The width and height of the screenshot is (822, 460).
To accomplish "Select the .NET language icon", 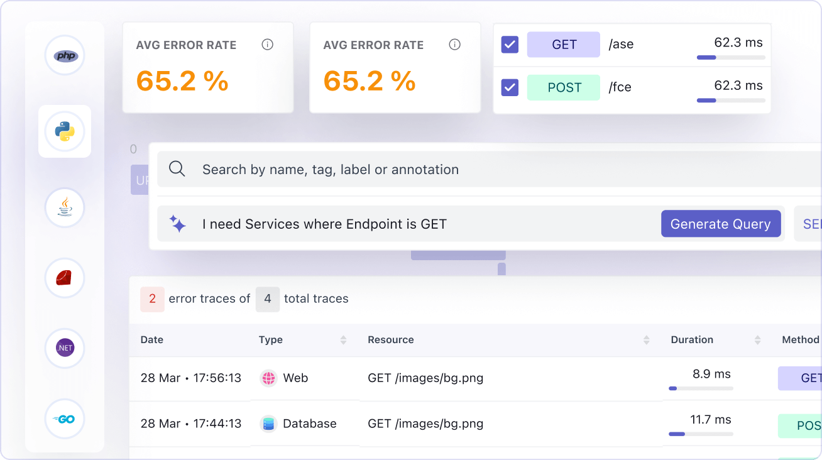I will pos(64,348).
